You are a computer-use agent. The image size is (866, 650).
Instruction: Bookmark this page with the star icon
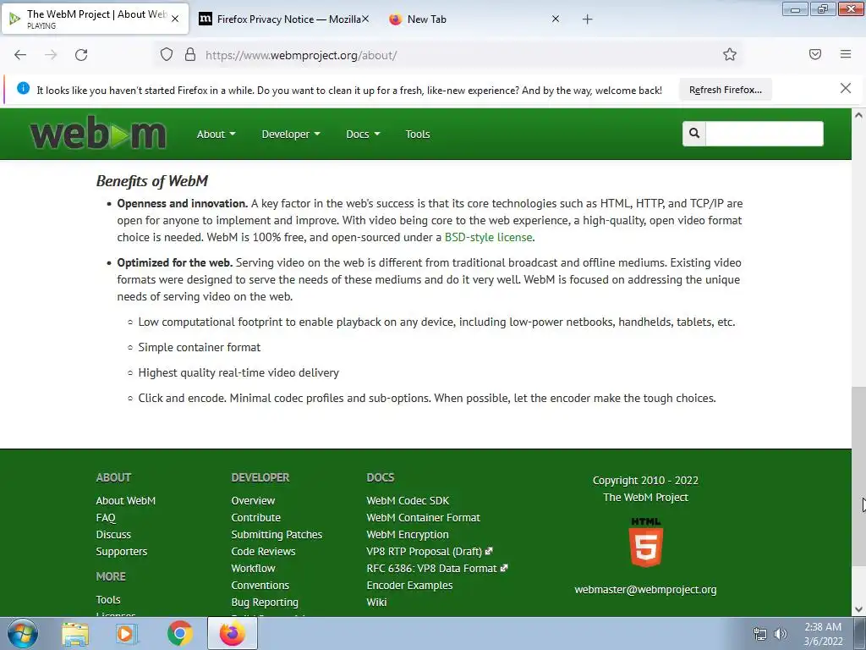tap(730, 54)
